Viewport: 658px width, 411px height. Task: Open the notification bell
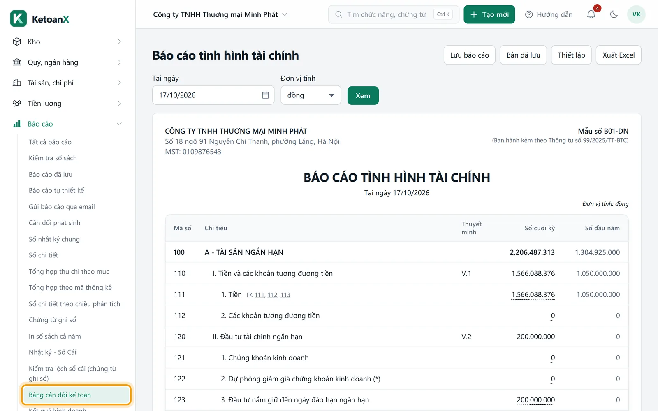[591, 14]
